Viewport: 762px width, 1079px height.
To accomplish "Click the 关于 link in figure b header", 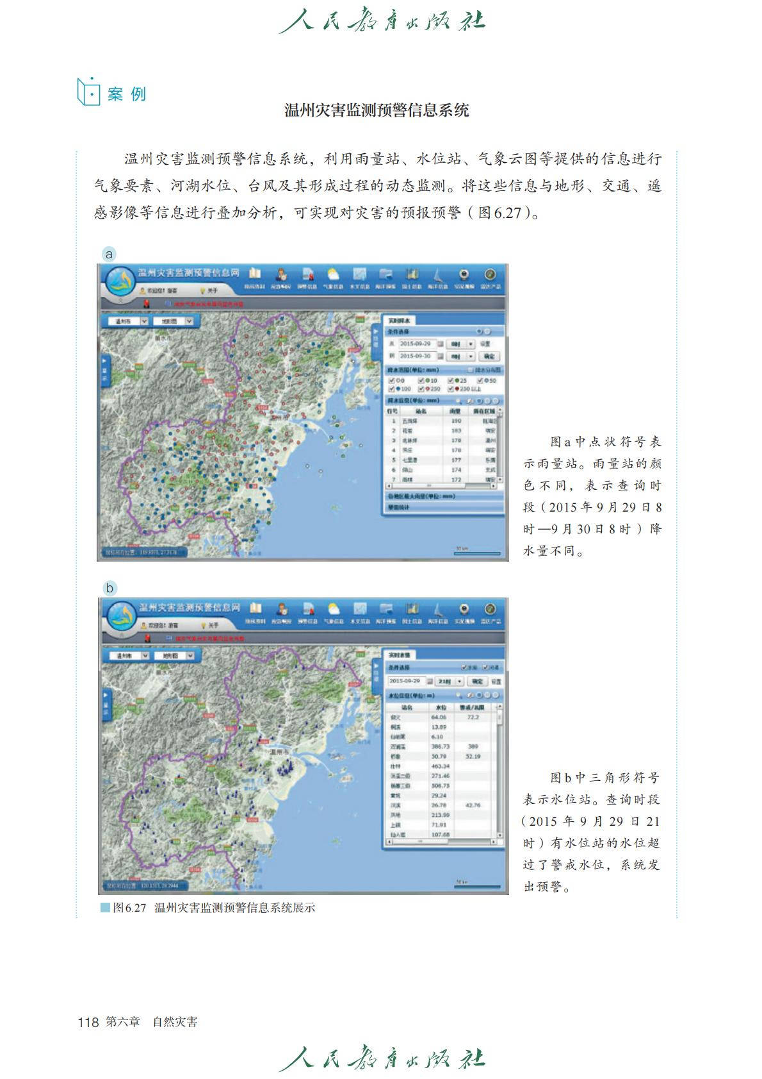I will coord(212,625).
